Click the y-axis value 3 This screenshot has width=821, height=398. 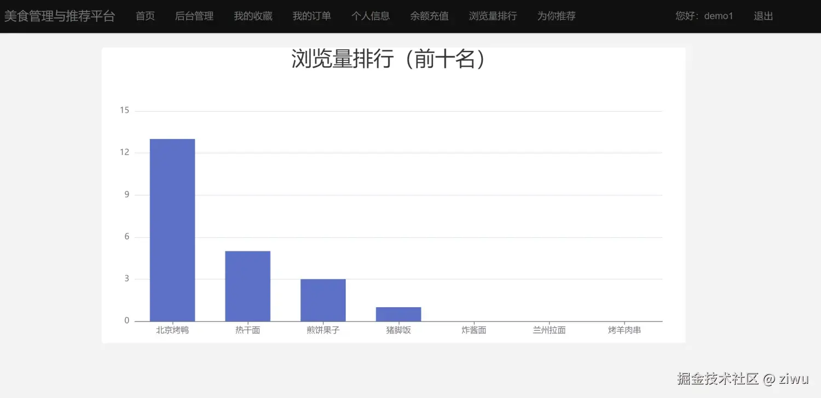(127, 279)
